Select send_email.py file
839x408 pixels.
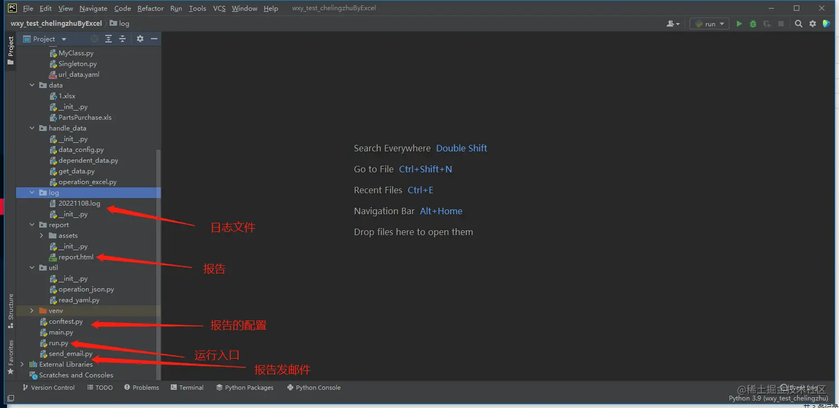tap(70, 354)
